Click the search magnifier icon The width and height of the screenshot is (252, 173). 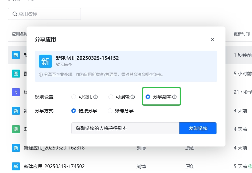coord(15,14)
